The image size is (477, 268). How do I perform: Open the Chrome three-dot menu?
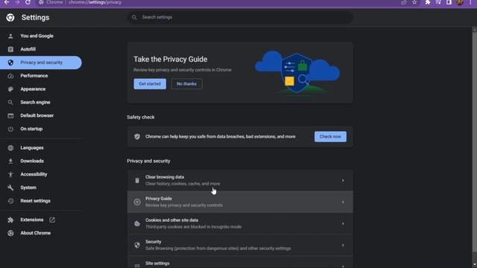[x=470, y=2]
